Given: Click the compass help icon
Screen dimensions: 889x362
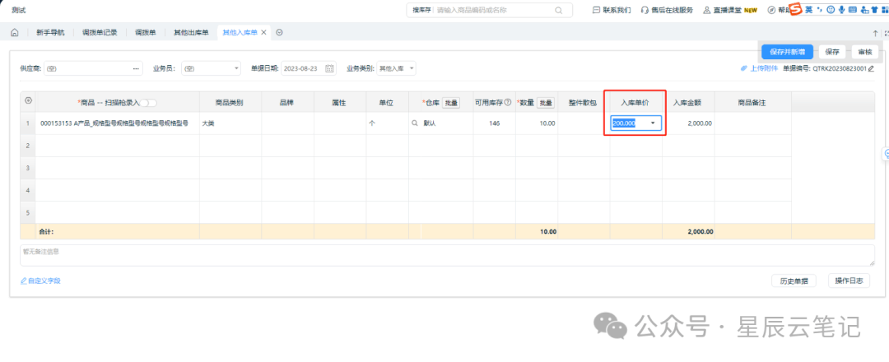Looking at the screenshot, I should pyautogui.click(x=771, y=10).
